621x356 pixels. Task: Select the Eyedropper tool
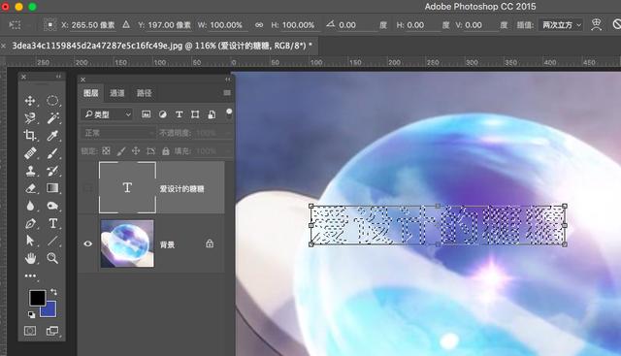tap(52, 135)
